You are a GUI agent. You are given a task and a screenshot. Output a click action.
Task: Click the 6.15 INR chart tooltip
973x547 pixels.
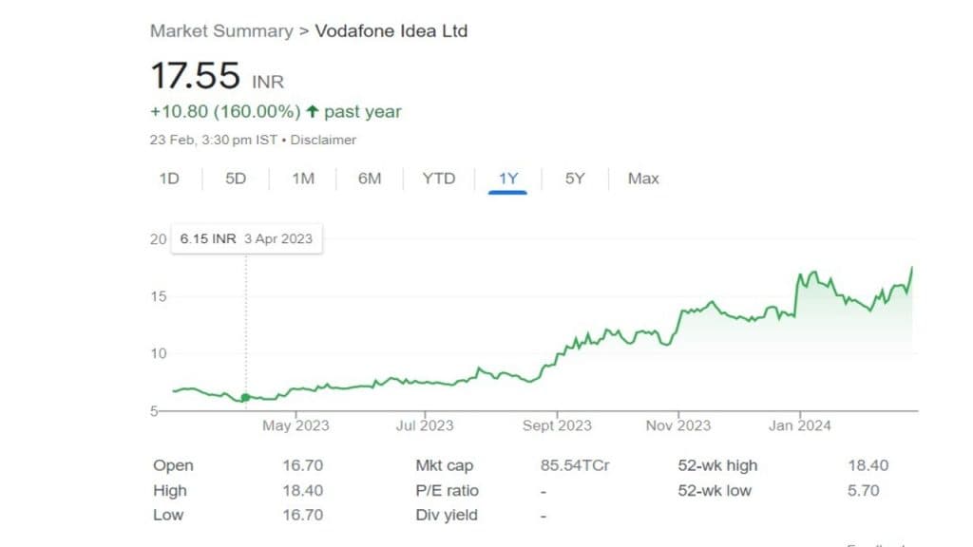tap(246, 239)
